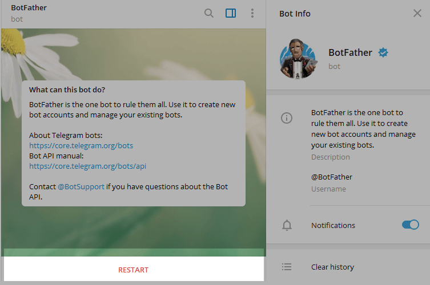Open the Bot API manual link
430x285 pixels.
[88, 166]
